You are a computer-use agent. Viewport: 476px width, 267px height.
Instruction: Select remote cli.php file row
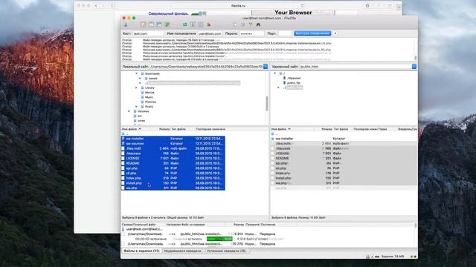344,168
